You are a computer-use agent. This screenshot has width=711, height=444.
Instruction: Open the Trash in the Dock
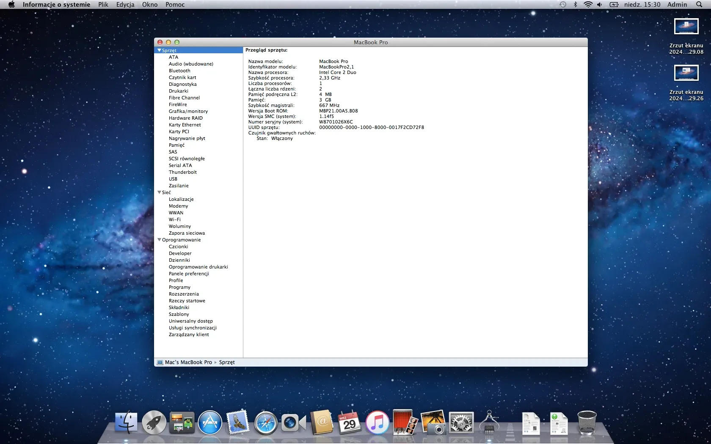[587, 423]
